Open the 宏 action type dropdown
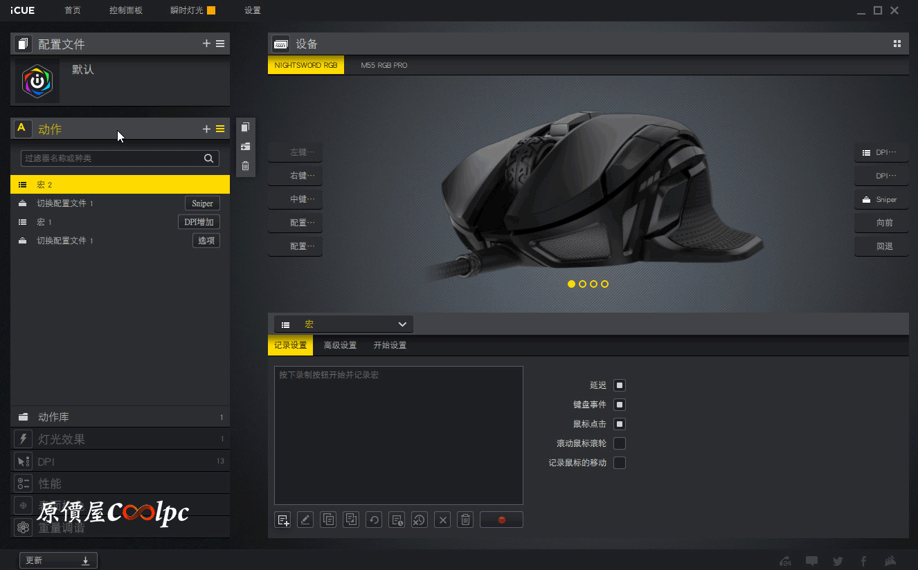 tap(344, 324)
